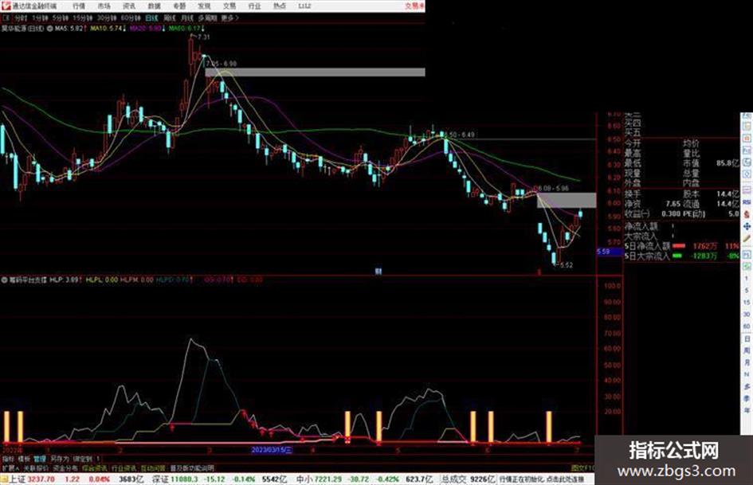This screenshot has height=485, width=753.
Task: Open the 资讯 menu
Action: pos(129,6)
